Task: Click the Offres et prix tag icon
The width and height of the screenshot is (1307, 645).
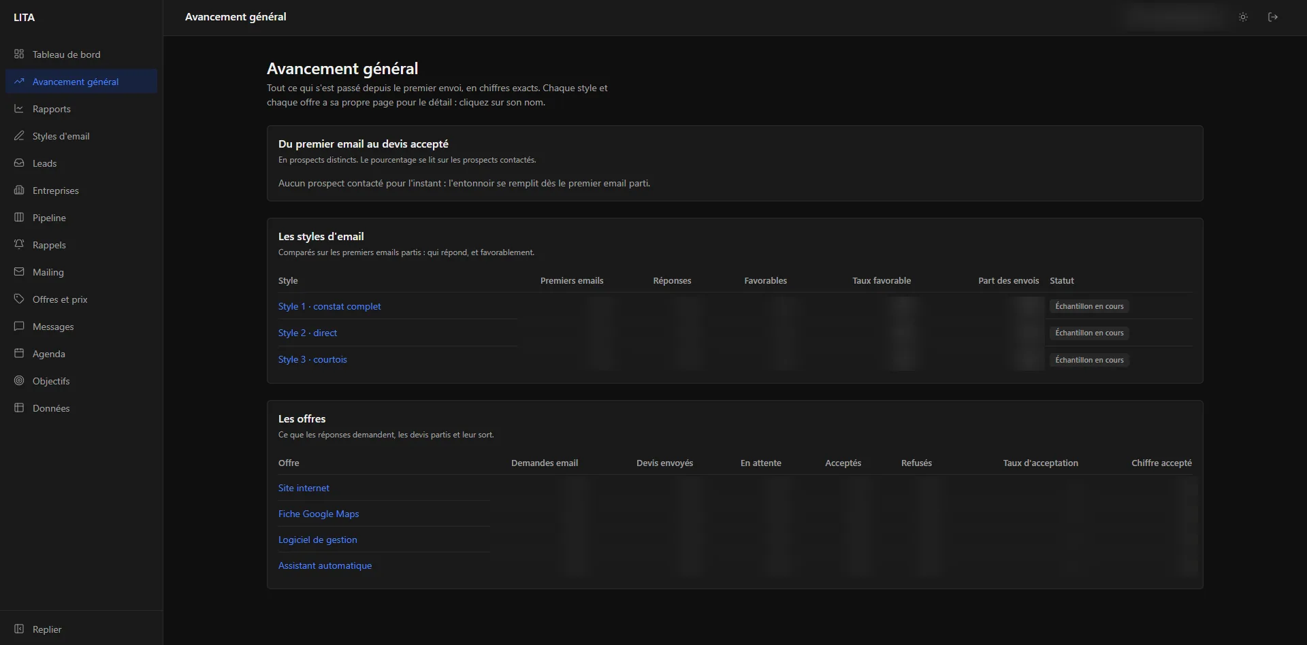Action: 19,299
